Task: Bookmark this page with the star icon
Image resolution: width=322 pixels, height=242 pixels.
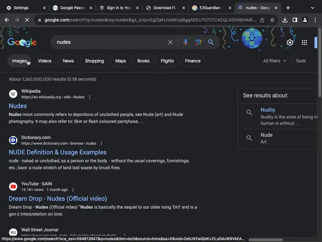Action: (272, 20)
